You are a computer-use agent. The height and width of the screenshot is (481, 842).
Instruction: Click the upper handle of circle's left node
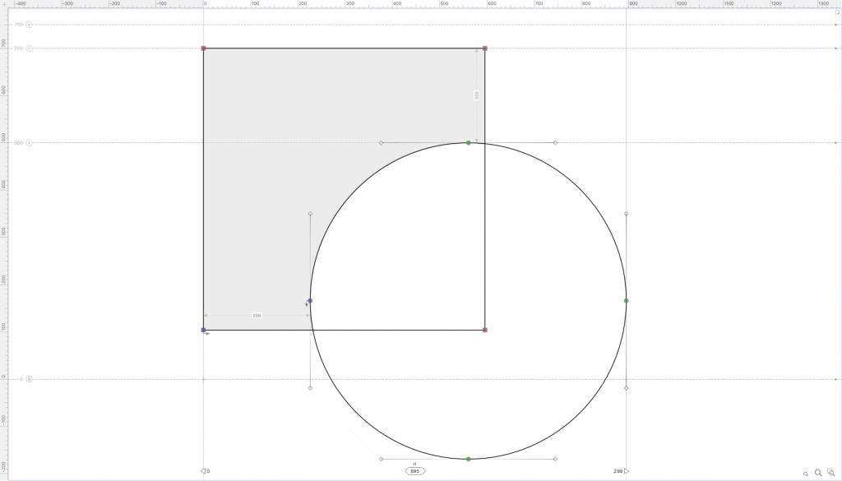(x=310, y=214)
